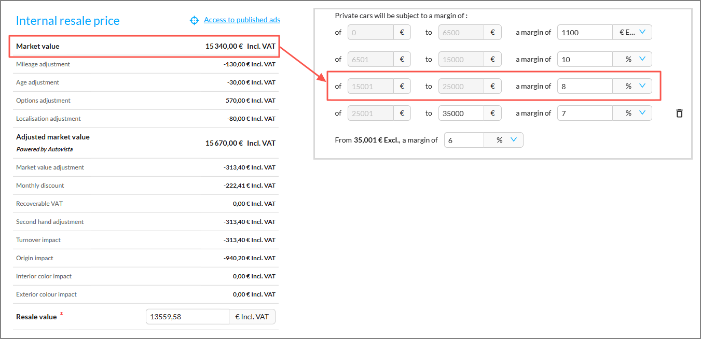Screen dimensions: 701x339
Task: Edit the Resale value field 13559,58
Action: (x=187, y=317)
